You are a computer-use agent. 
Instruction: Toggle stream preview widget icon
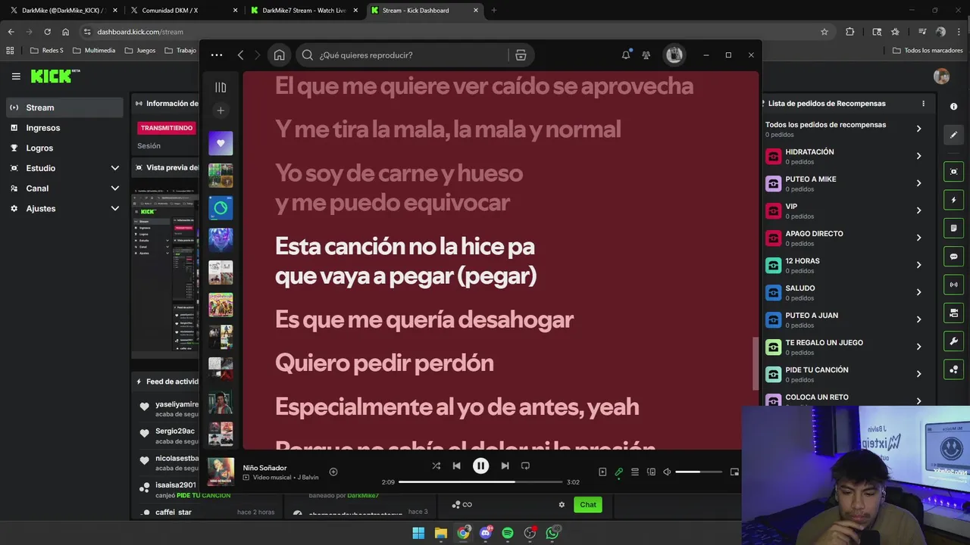click(x=953, y=172)
